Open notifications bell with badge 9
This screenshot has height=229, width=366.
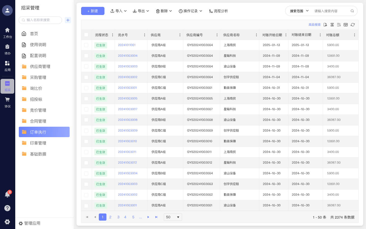tap(7, 194)
